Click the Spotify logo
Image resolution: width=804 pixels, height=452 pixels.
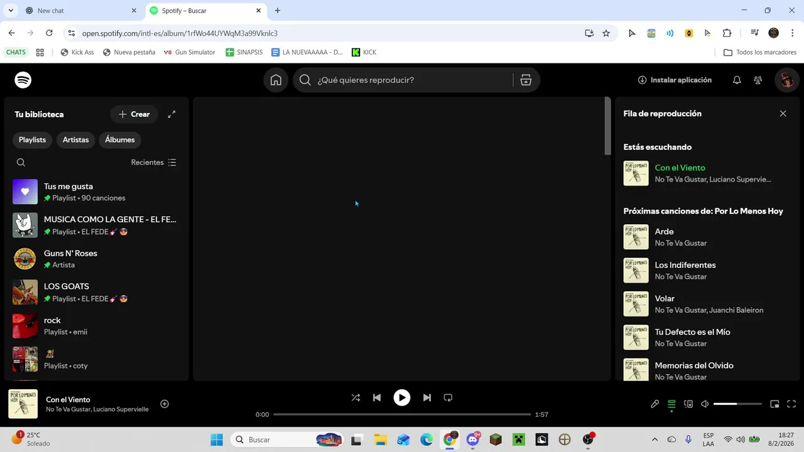(x=23, y=80)
